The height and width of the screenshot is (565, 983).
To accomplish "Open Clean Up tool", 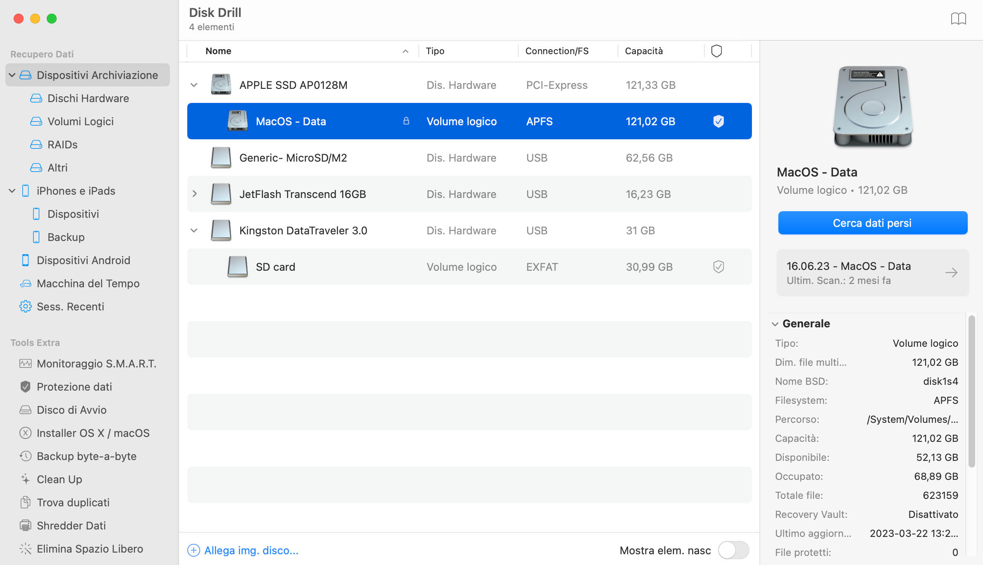I will (x=60, y=479).
